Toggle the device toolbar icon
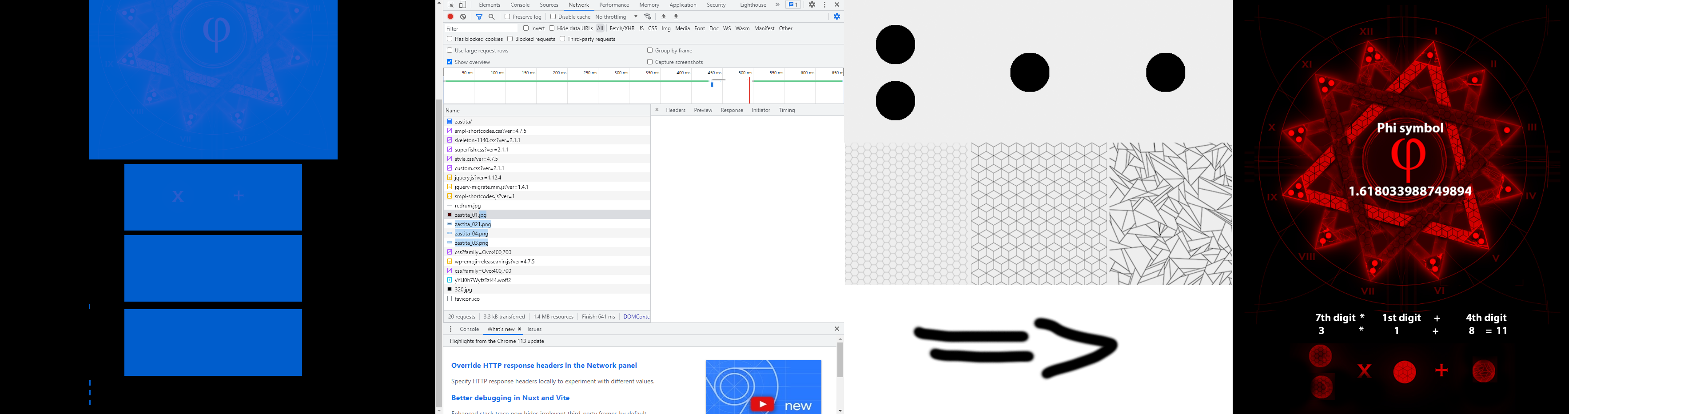This screenshot has width=1688, height=414. pyautogui.click(x=462, y=4)
